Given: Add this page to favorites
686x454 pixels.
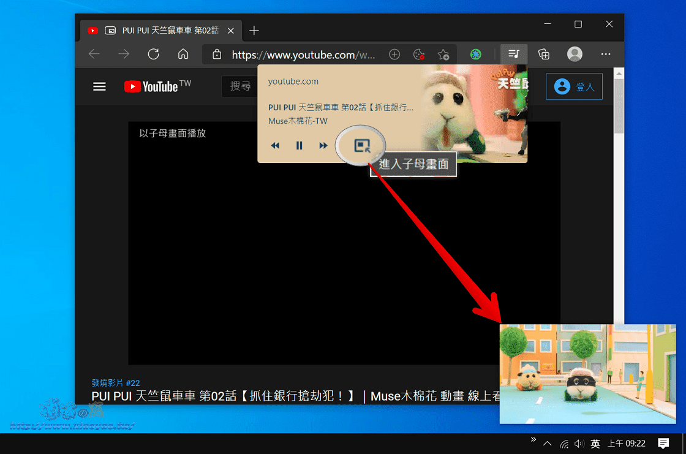Looking at the screenshot, I should tap(443, 55).
